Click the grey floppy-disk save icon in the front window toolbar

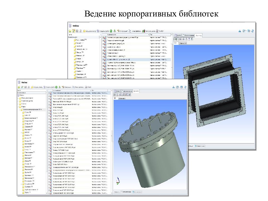click(25, 87)
